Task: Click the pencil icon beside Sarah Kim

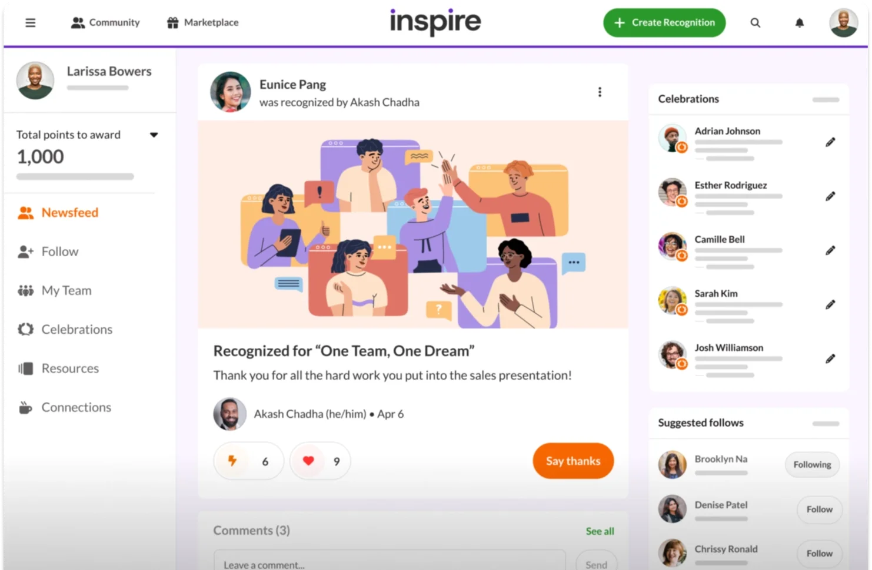Action: (830, 304)
